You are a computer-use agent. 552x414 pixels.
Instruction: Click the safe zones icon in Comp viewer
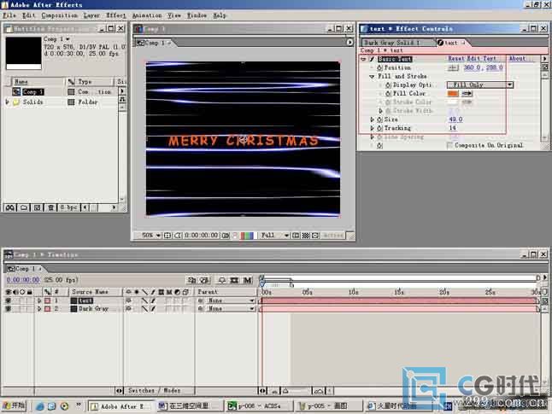pyautogui.click(x=167, y=236)
